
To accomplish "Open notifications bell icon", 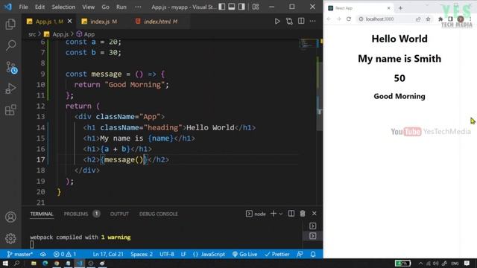I will [313, 254].
